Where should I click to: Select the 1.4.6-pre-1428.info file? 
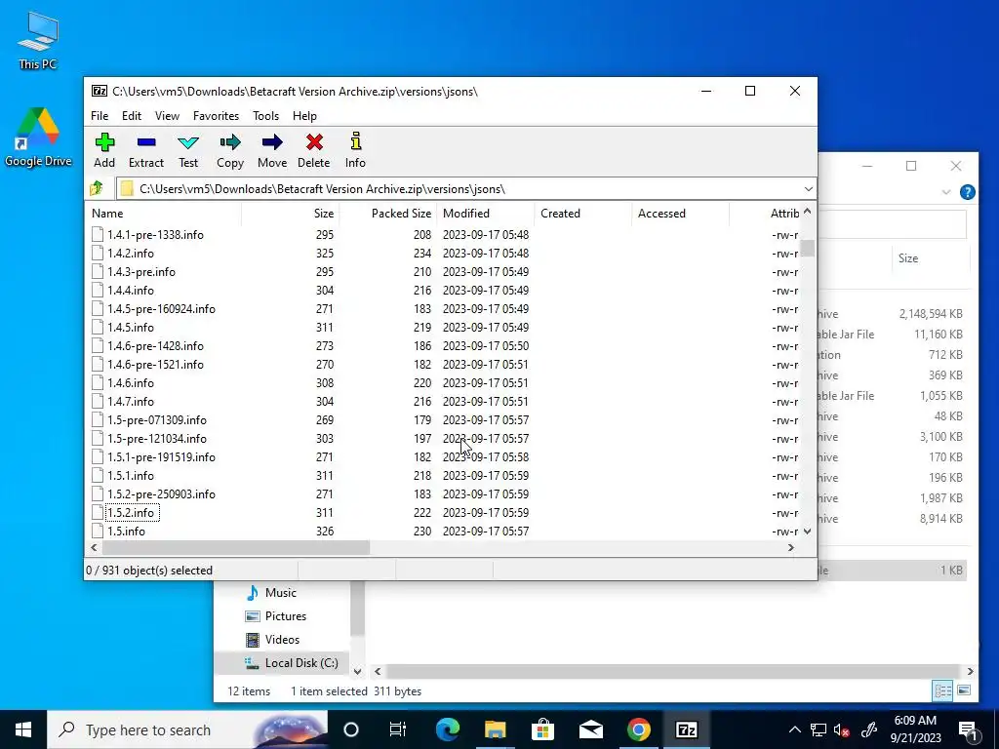tap(155, 345)
